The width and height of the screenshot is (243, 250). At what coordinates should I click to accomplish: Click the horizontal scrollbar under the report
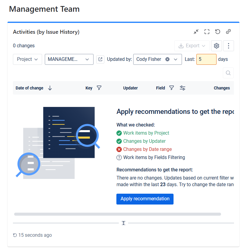pos(117,214)
